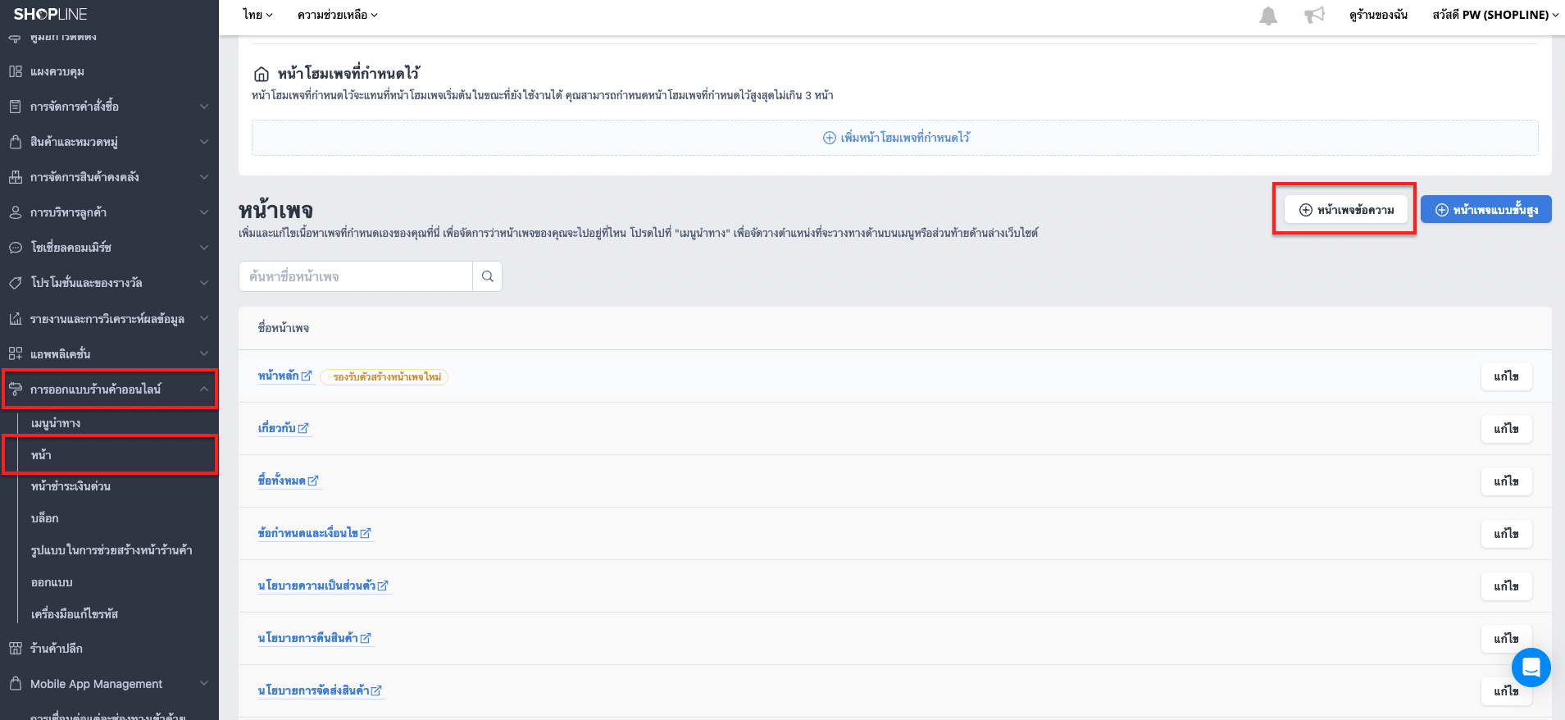Expand the การจัดการคำสั่งซื้อ menu
The image size is (1565, 720).
pyautogui.click(x=109, y=107)
